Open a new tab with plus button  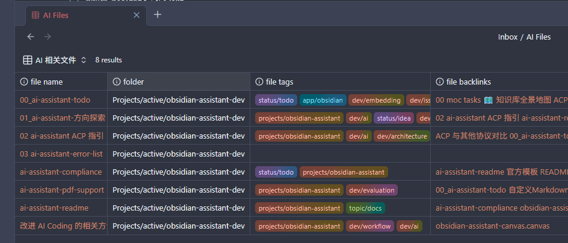tap(157, 15)
